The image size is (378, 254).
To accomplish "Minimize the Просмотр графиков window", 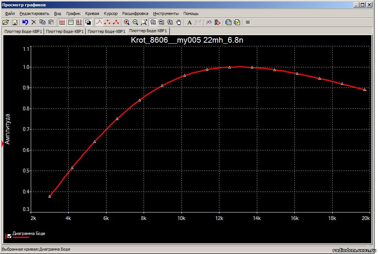I will [357, 5].
